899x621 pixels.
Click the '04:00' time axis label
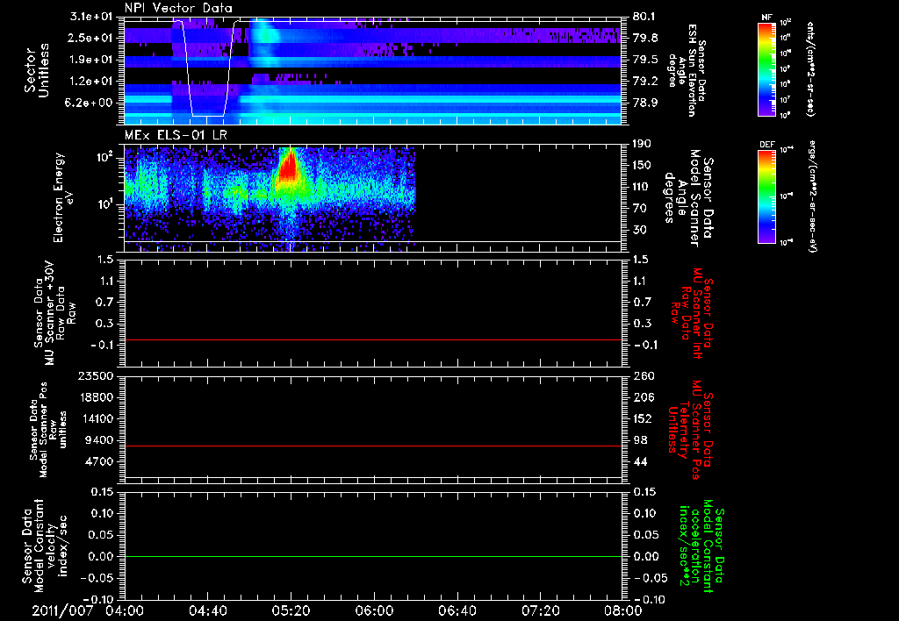[x=125, y=610]
